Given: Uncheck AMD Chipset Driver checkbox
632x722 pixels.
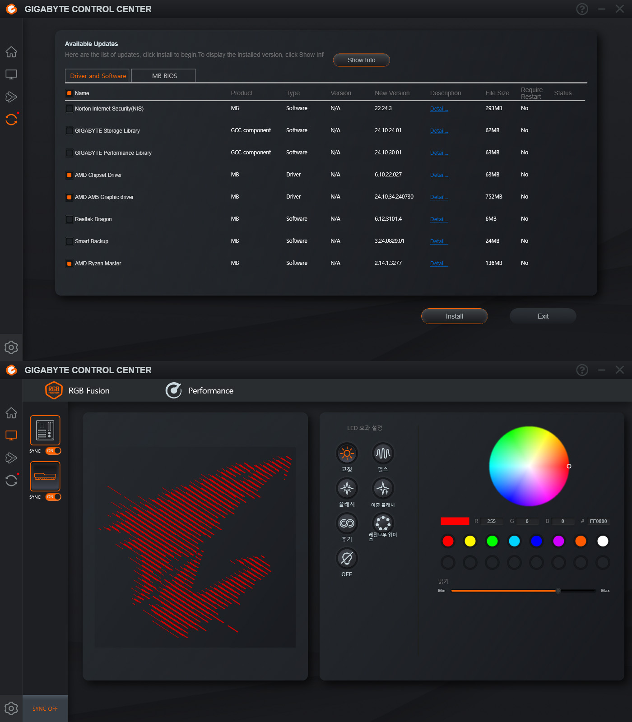Looking at the screenshot, I should click(x=70, y=175).
